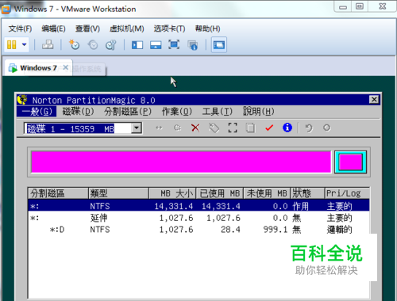Show partition info with blue i icon
Image resolution: width=397 pixels, height=301 pixels.
[287, 128]
